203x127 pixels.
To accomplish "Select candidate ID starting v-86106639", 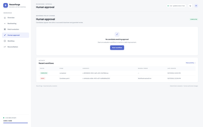I will coord(95,73).
